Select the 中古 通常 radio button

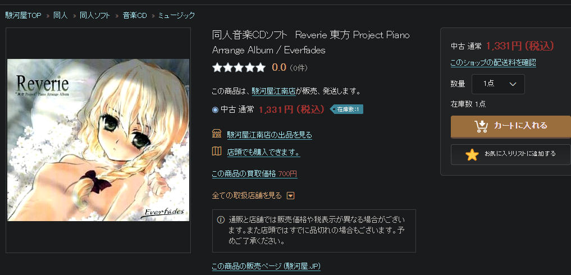(215, 109)
